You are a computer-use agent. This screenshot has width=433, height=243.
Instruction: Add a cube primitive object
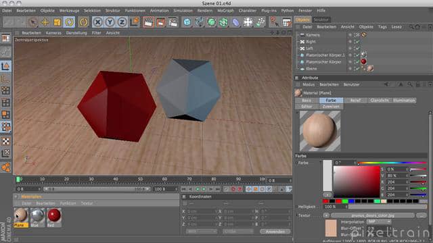click(187, 22)
